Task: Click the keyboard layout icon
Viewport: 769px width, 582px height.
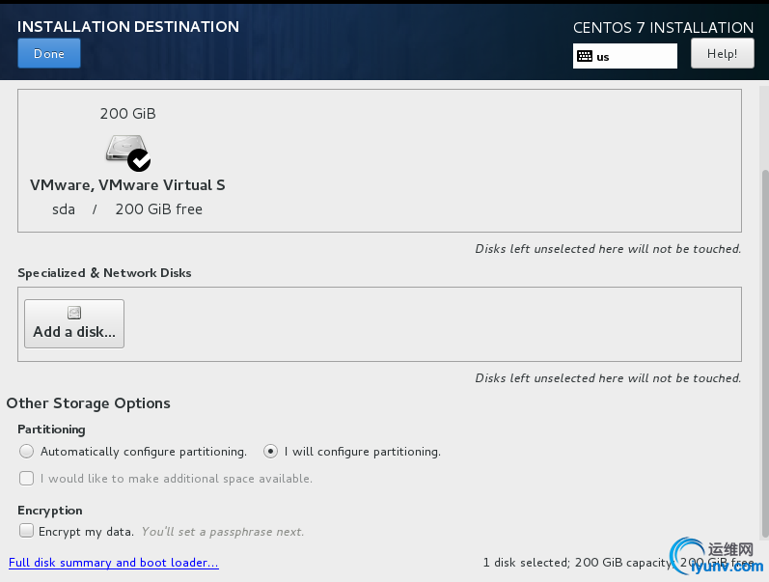Action: [x=584, y=56]
